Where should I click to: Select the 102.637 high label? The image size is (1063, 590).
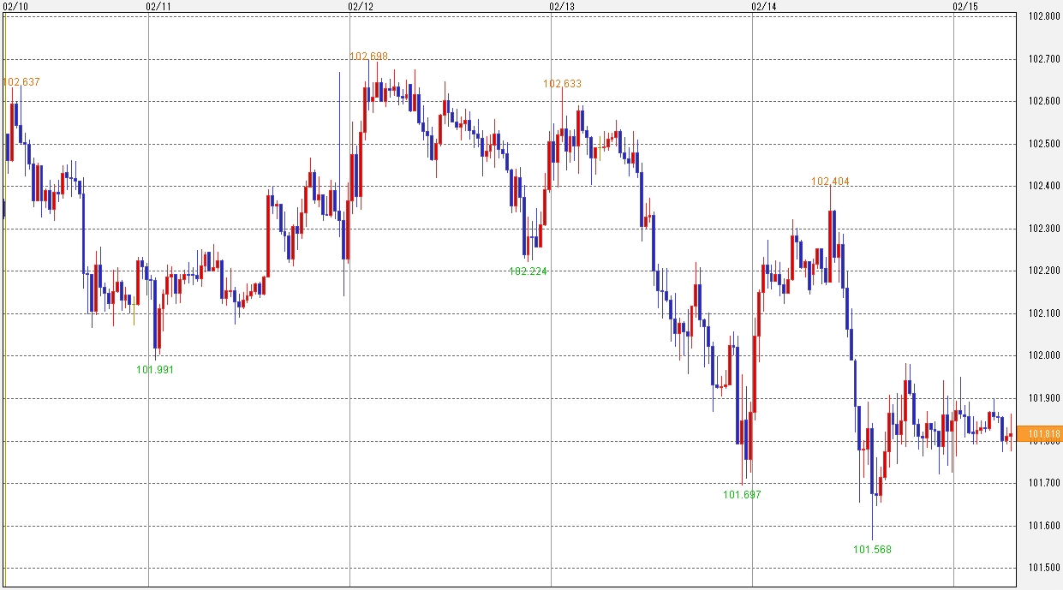tap(22, 82)
